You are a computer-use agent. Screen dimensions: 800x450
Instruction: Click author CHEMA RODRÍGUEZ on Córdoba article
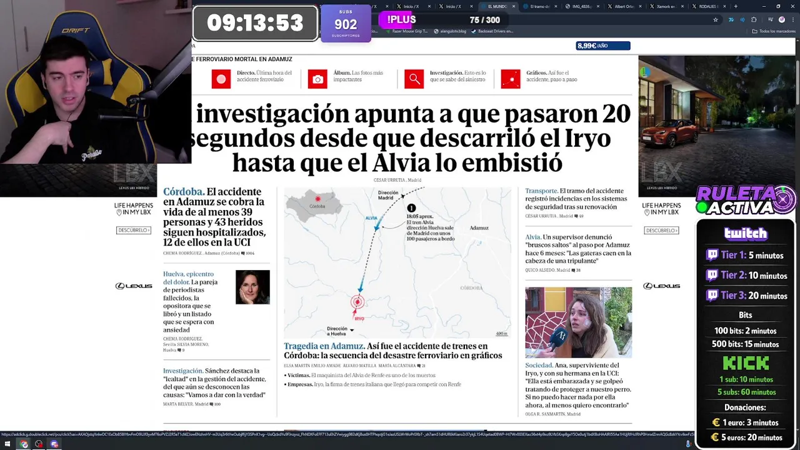pos(182,253)
